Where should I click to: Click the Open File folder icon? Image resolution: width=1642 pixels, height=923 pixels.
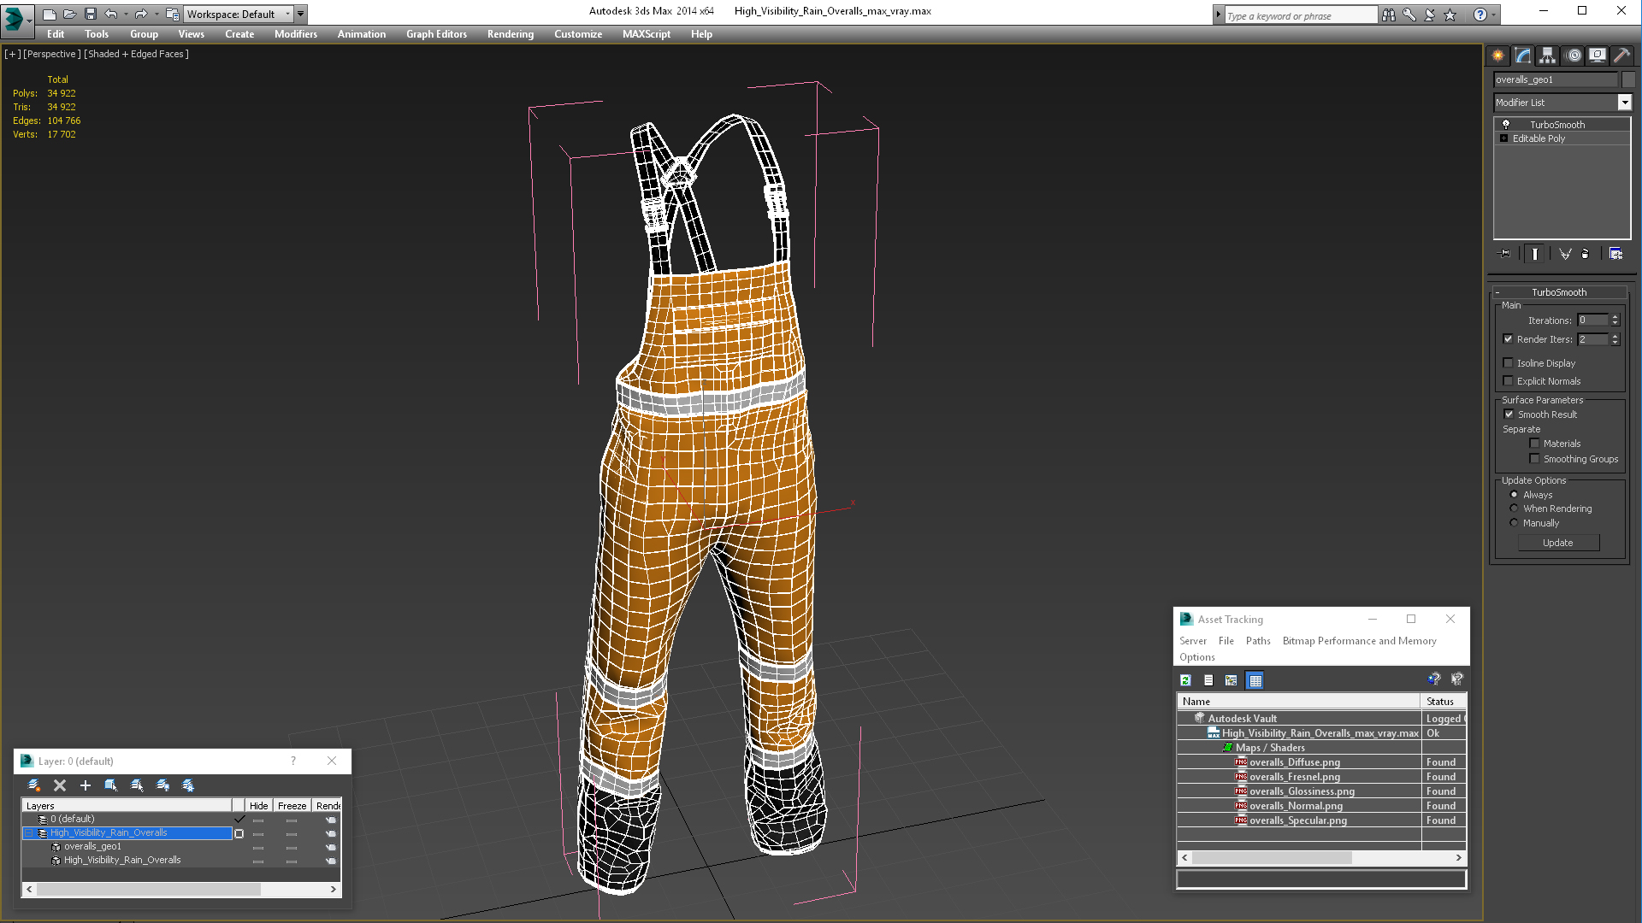pyautogui.click(x=70, y=14)
